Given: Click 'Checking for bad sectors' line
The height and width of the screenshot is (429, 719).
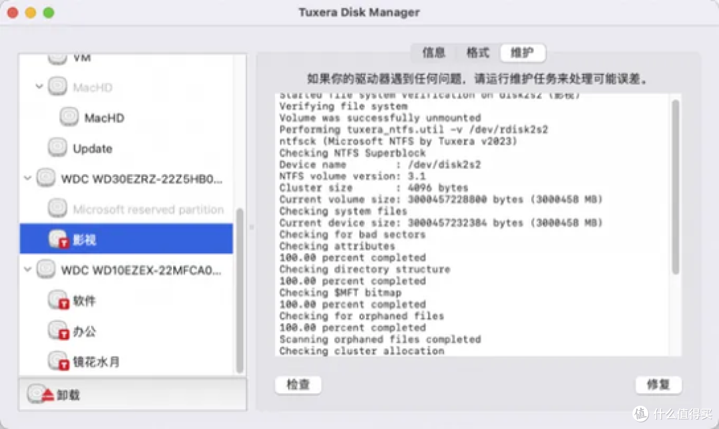Looking at the screenshot, I should (352, 235).
